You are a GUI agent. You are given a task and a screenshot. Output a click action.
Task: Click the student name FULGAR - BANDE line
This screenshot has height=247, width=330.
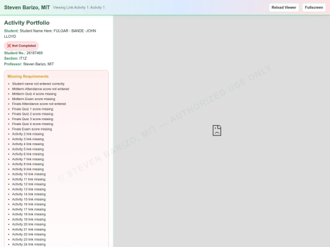pos(50,34)
